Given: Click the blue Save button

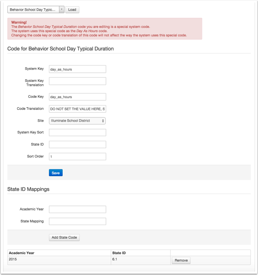Looking at the screenshot, I should (56, 173).
